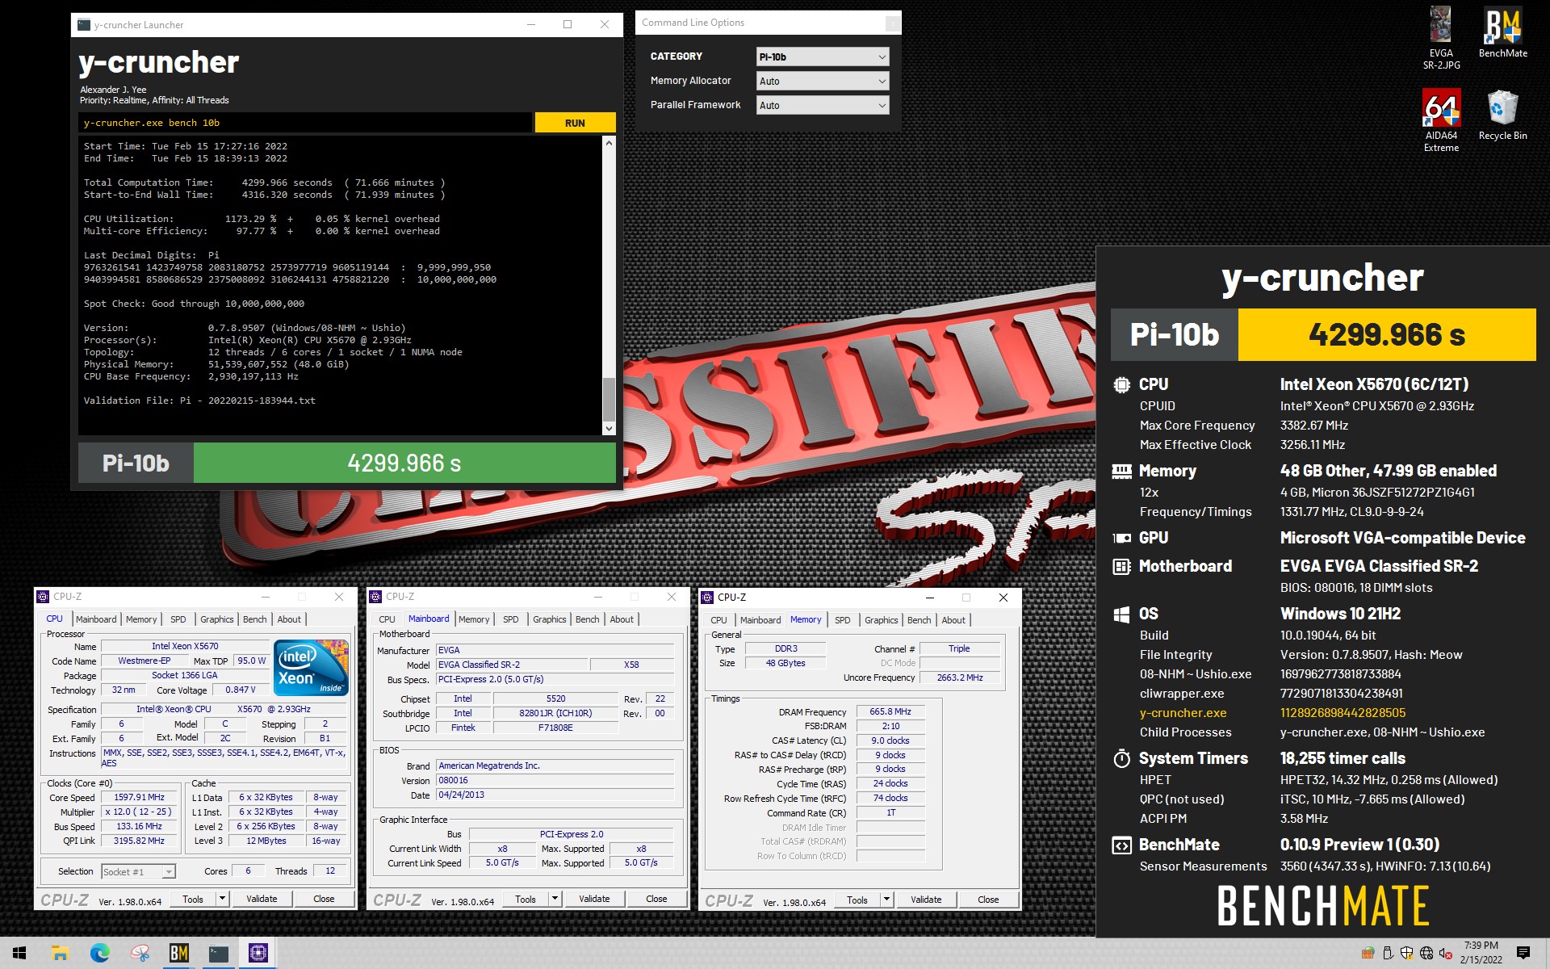This screenshot has width=1550, height=969.
Task: Open Graphics tab in CPU-Z Mainboard window
Action: click(549, 619)
